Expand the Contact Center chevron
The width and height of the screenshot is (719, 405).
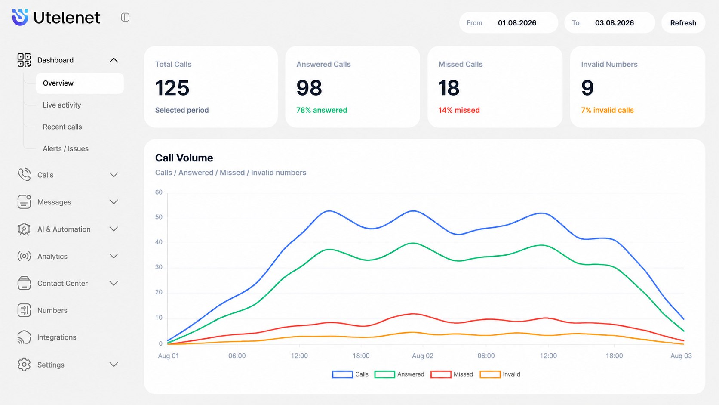114,283
